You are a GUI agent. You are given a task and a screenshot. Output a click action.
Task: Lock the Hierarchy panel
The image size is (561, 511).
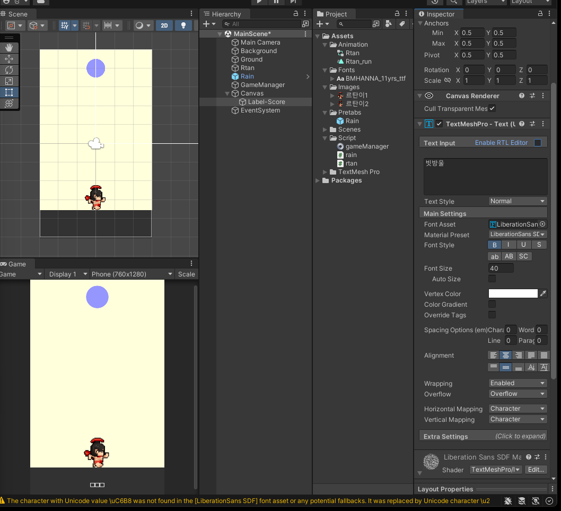pos(295,14)
